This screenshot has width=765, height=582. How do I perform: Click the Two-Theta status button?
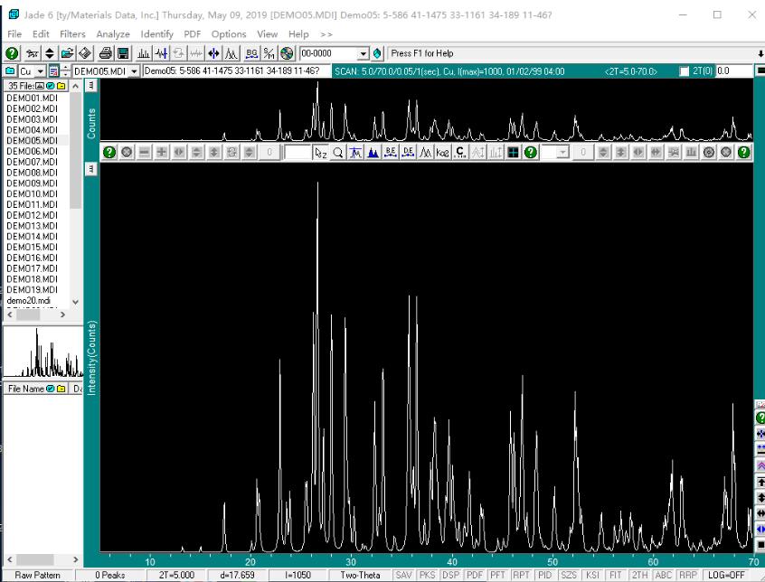[x=360, y=575]
